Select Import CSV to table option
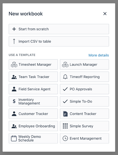Image resolution: width=118 pixels, height=155 pixels. click(59, 41)
